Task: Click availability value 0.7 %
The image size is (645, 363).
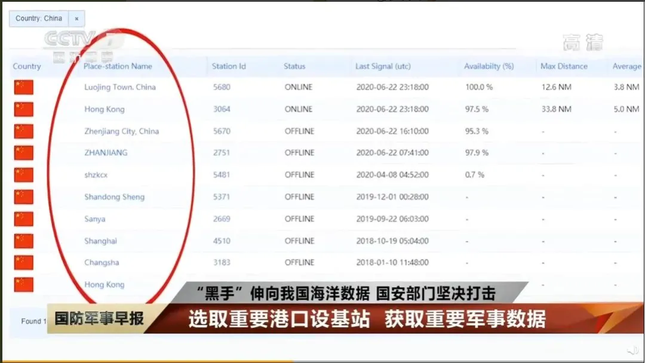Action: (x=475, y=175)
